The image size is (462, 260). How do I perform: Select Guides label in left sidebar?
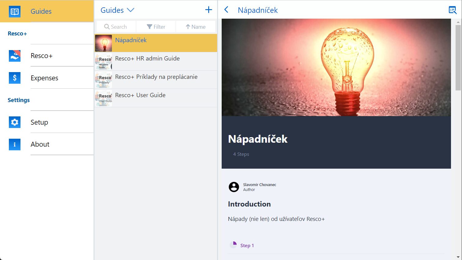coord(41,11)
